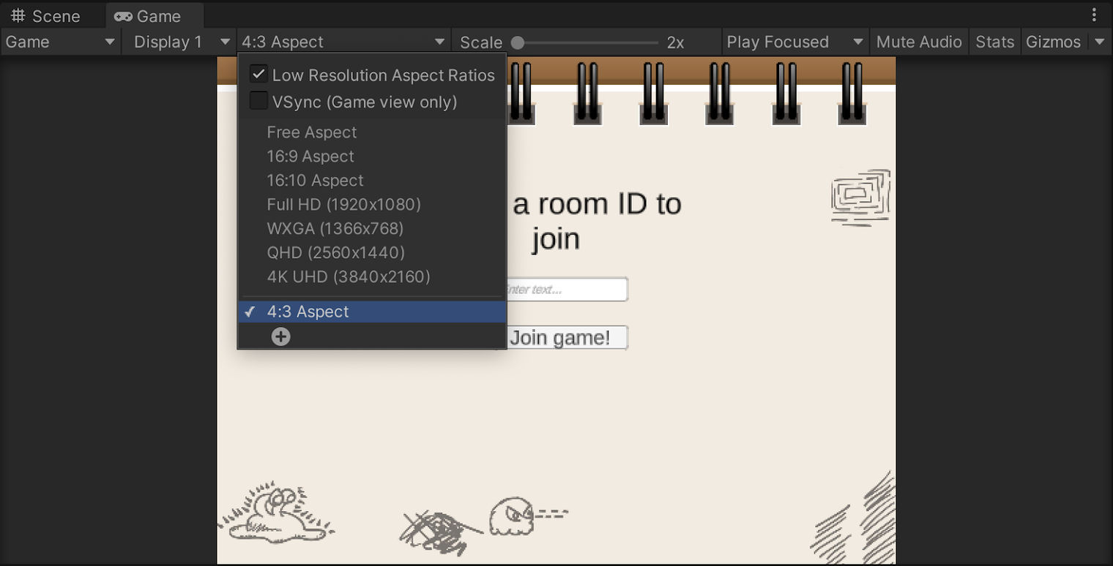
Task: Select Full HD (1920x1080) resolution
Action: tap(343, 205)
